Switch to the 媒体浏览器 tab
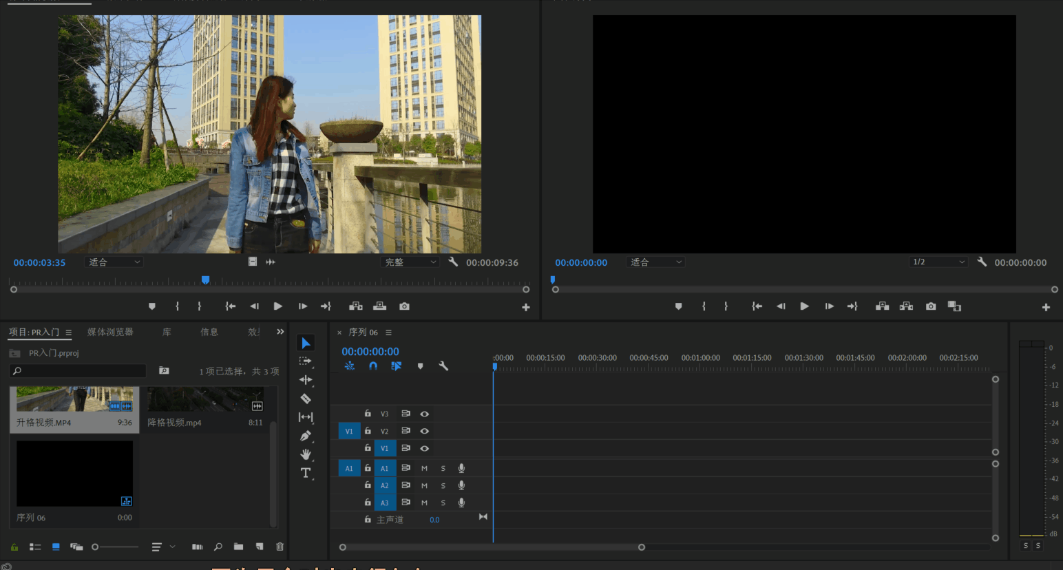1063x570 pixels. pos(110,332)
